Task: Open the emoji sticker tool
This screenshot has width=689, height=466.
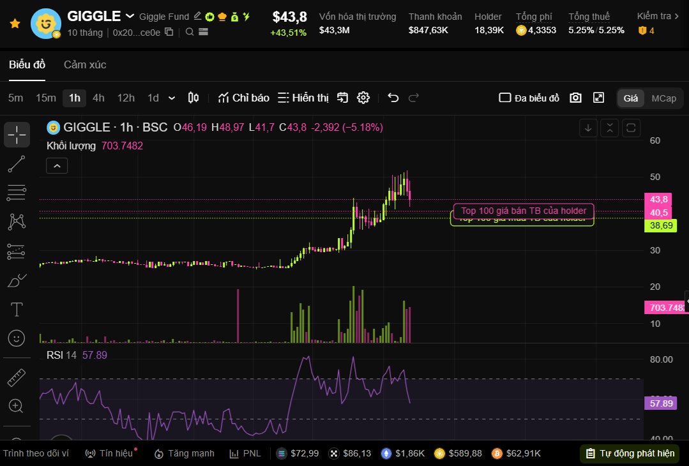Action: [17, 338]
